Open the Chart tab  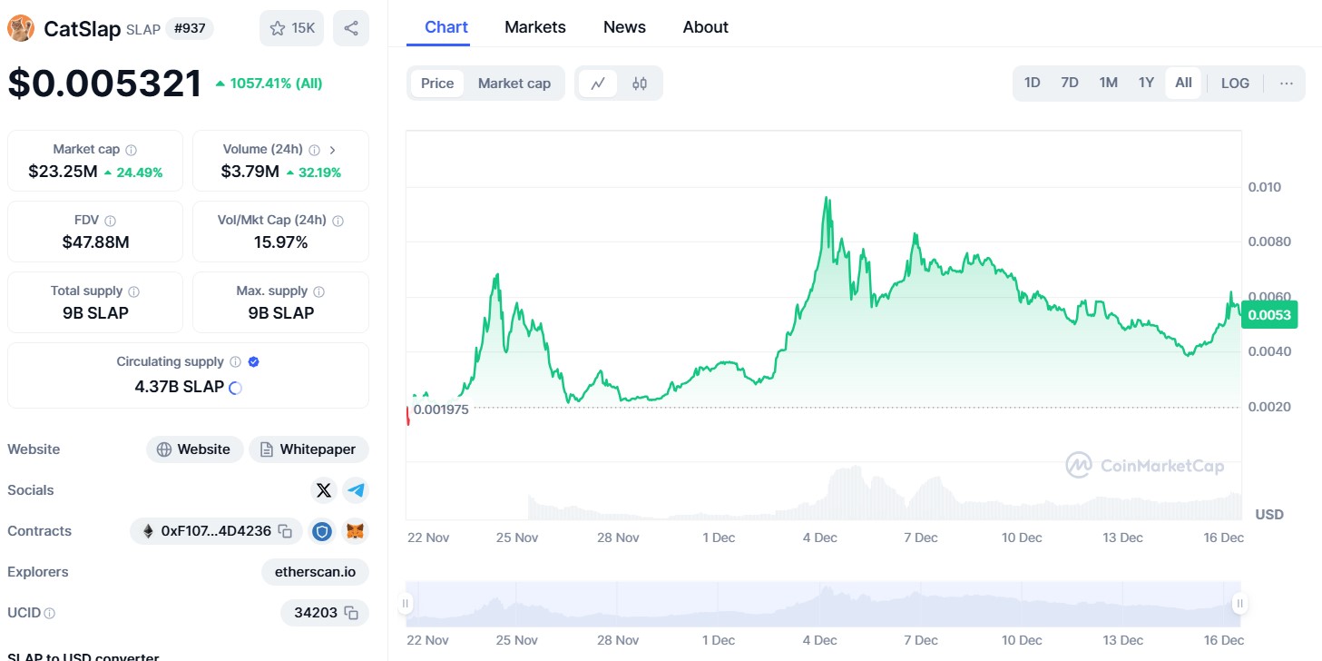446,27
